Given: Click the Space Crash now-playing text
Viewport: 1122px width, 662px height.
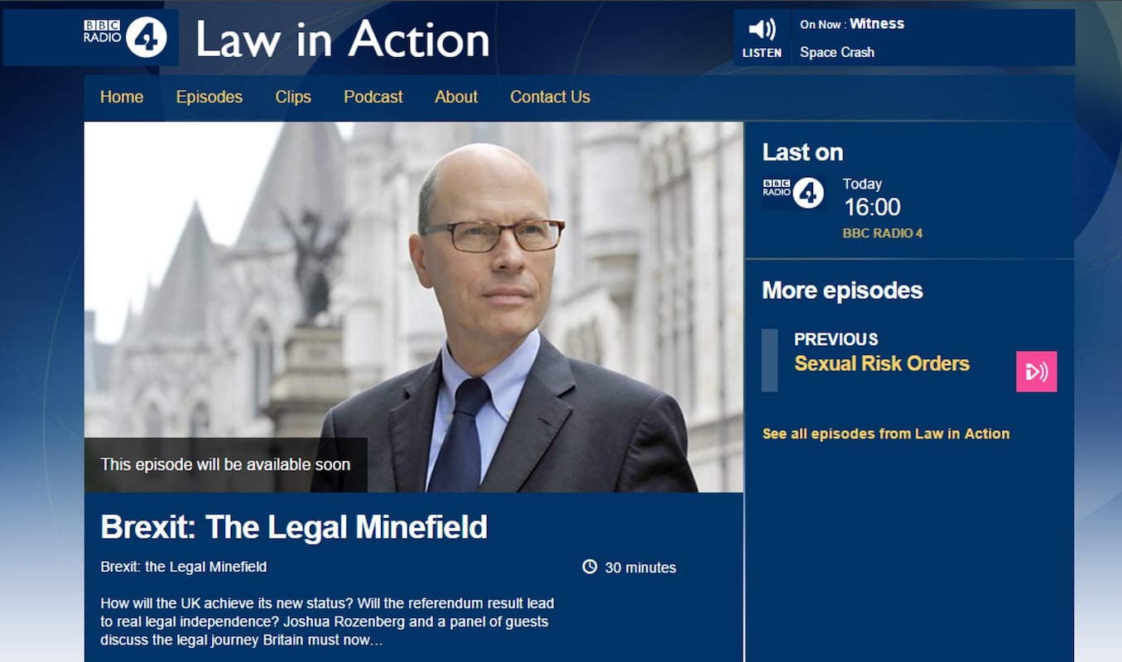Looking at the screenshot, I should [x=837, y=52].
